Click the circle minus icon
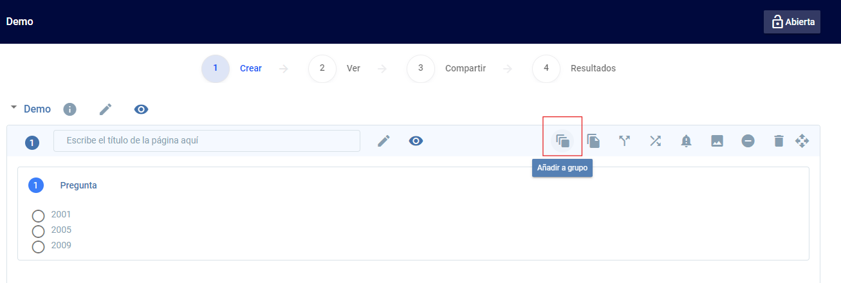Screen dimensions: 841x283 [748, 141]
